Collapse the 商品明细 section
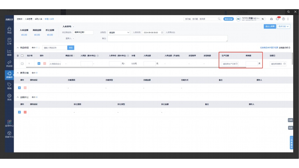Screen dimensions: 299x168 point(18,48)
